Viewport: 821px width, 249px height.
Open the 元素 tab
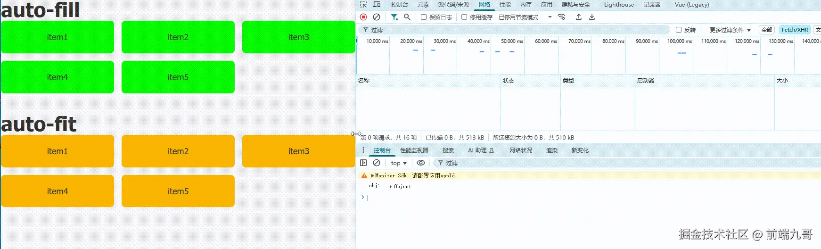pos(423,5)
